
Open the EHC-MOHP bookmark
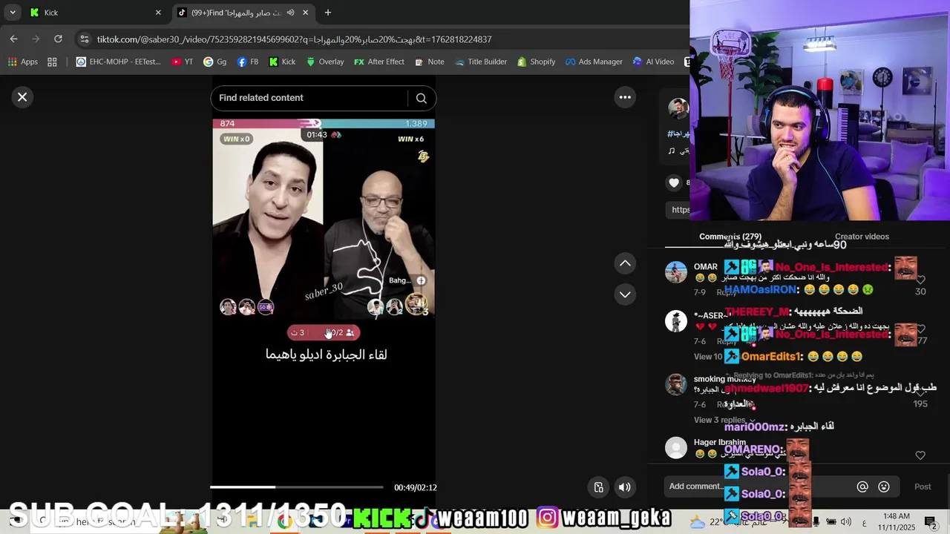coord(118,62)
